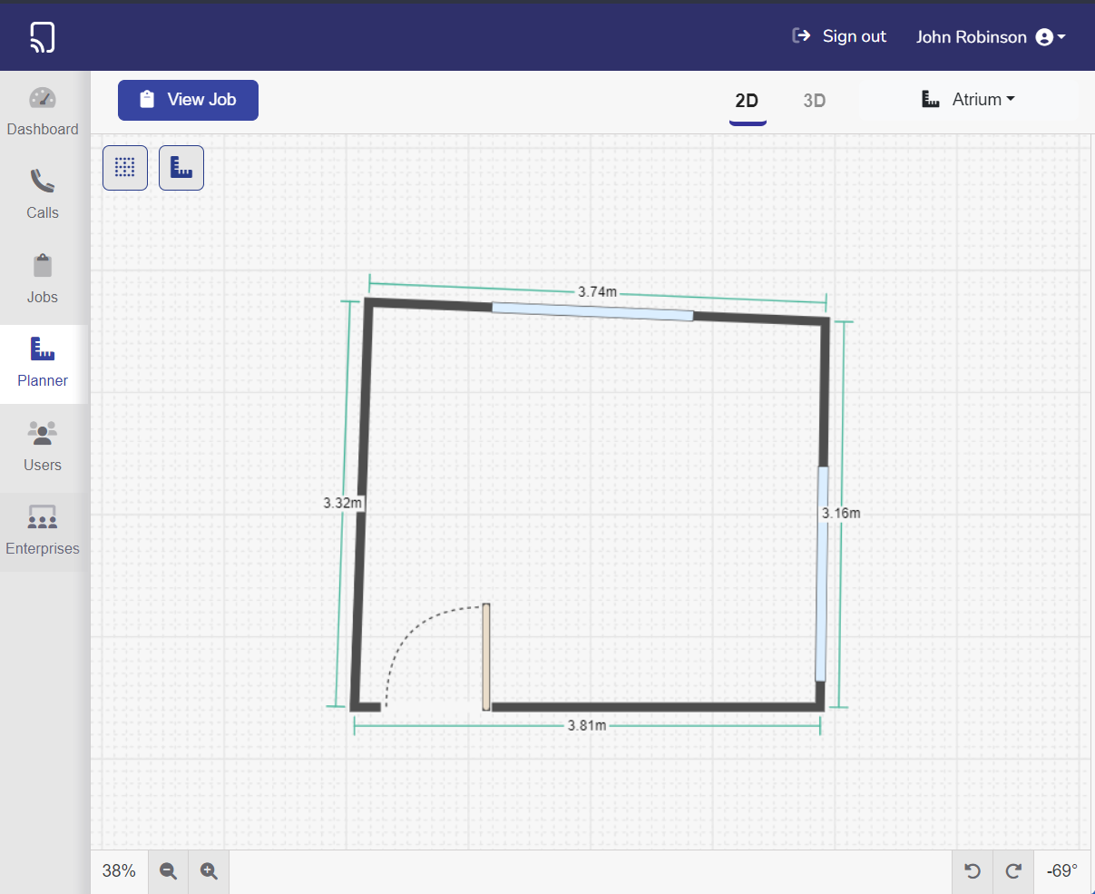Open the Jobs section
This screenshot has width=1095, height=894.
tap(43, 280)
